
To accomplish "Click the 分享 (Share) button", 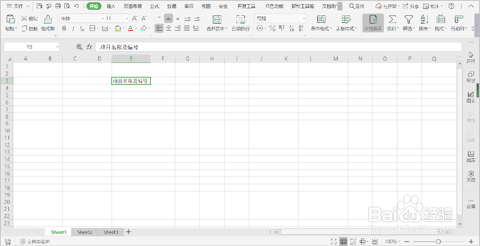I will click(x=411, y=6).
